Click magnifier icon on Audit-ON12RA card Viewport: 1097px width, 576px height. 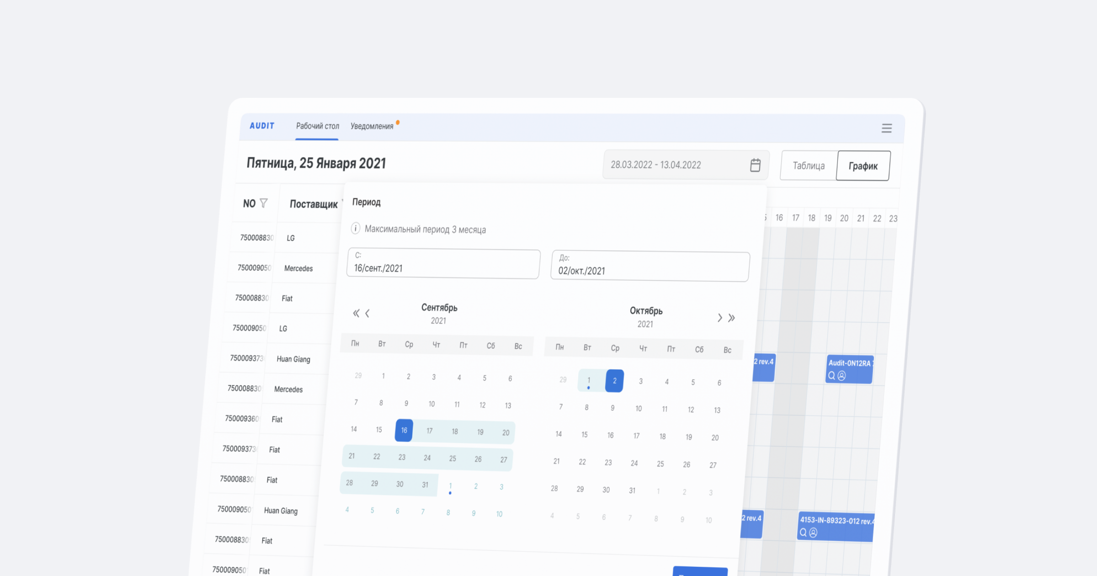831,376
